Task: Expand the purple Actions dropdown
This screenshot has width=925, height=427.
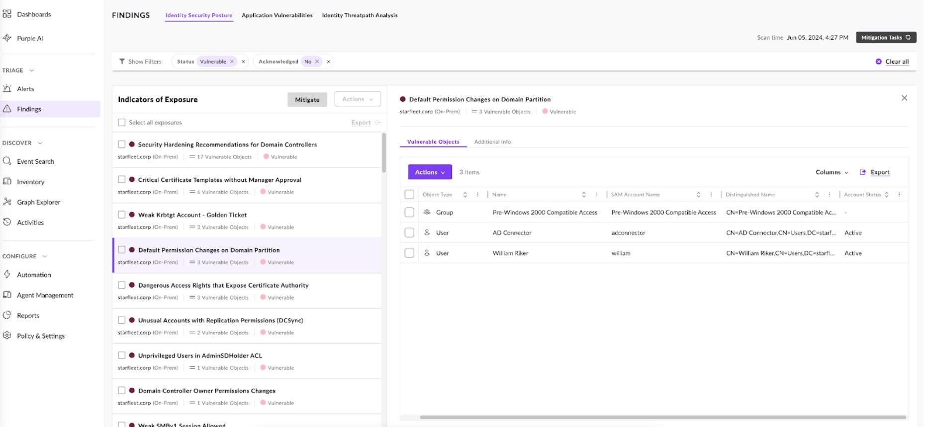Action: (x=430, y=172)
